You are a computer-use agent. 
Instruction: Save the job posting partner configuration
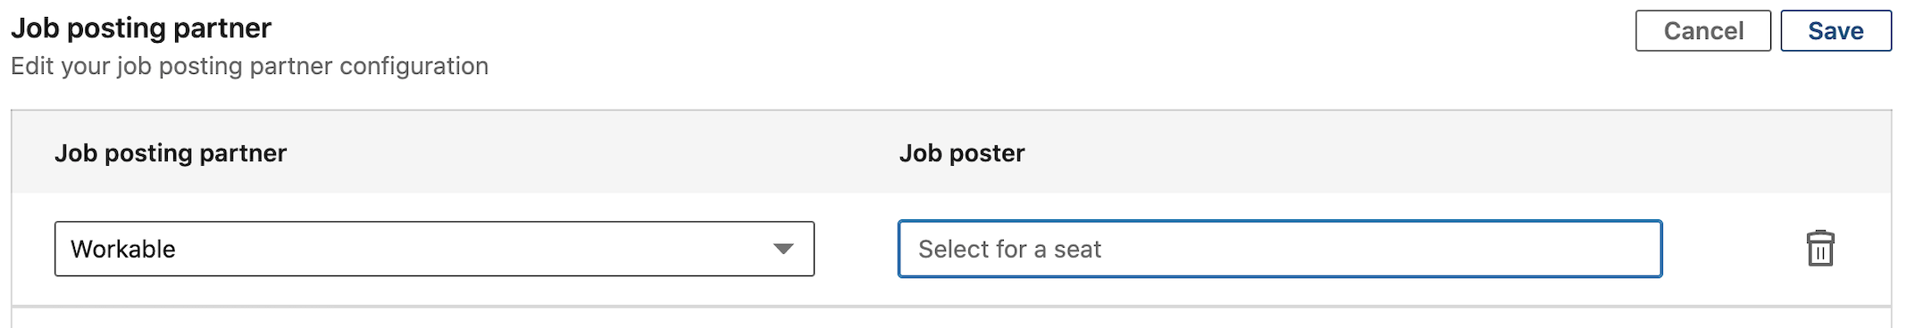coord(1835,31)
